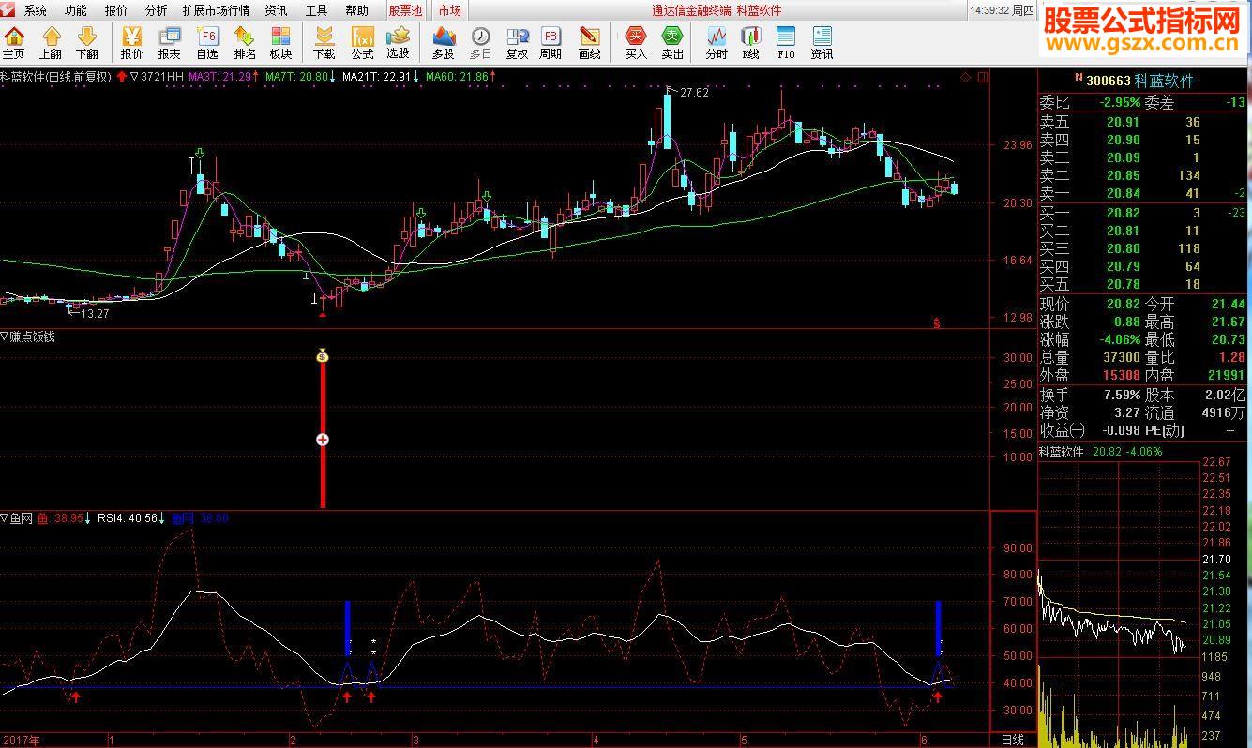Screen dimensions: 1252x748
Task: Click the 卖出 sell icon
Action: point(672,43)
